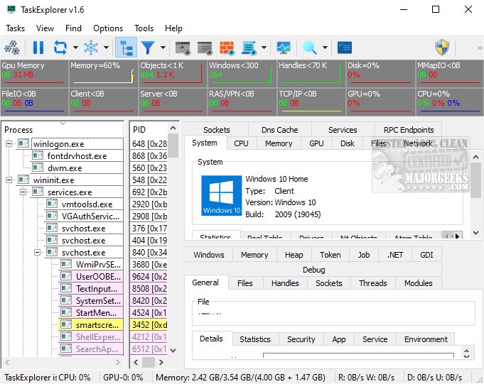Click the firewall brick wall icon
The height and width of the screenshot is (384, 484).
point(227,48)
